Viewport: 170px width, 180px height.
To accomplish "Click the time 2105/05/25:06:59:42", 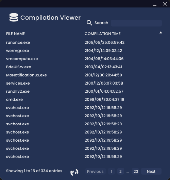I will (x=104, y=42).
